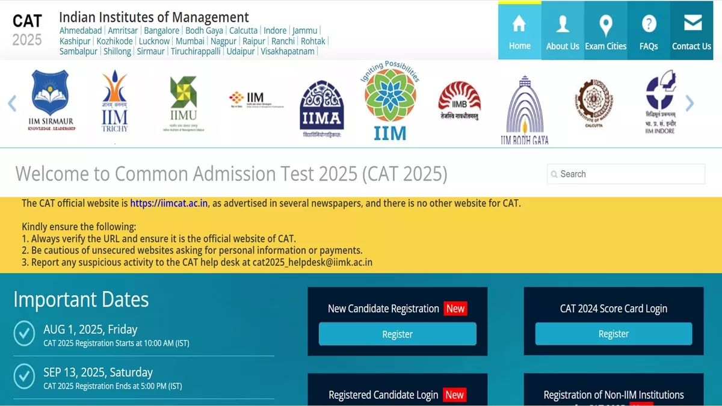Open the Sambalpur institute link
This screenshot has width=722, height=406.
[x=78, y=52]
